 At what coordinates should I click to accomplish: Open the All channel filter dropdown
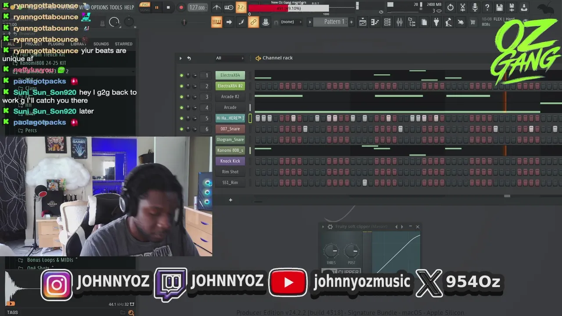230,58
